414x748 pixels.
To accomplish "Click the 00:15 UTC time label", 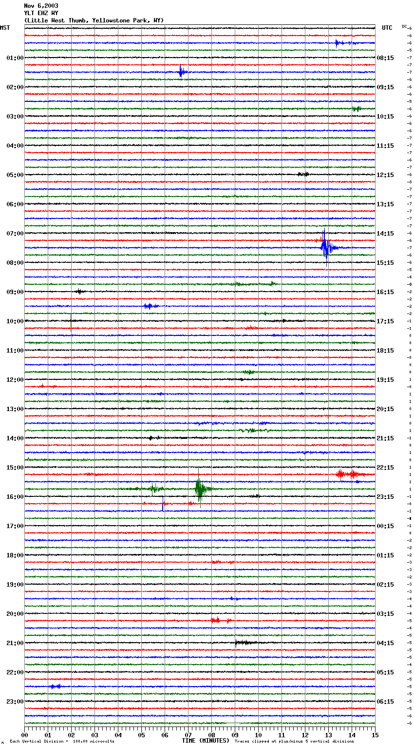I will (385, 526).
